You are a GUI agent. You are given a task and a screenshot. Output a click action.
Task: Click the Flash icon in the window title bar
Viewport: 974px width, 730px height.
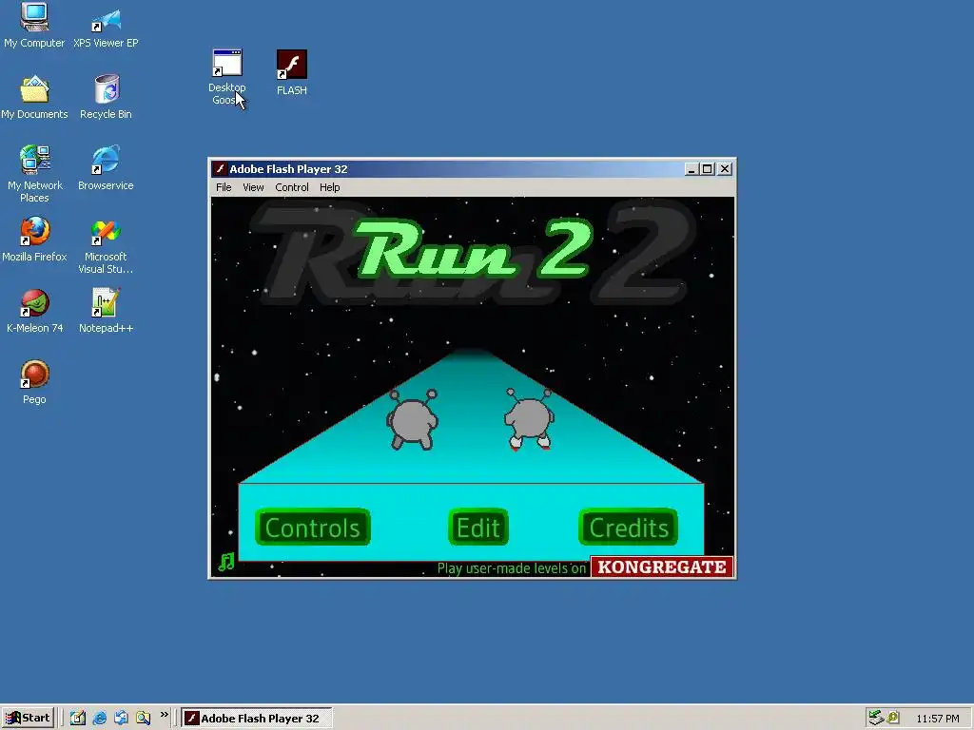pyautogui.click(x=220, y=169)
